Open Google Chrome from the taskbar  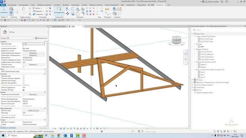(x=59, y=135)
